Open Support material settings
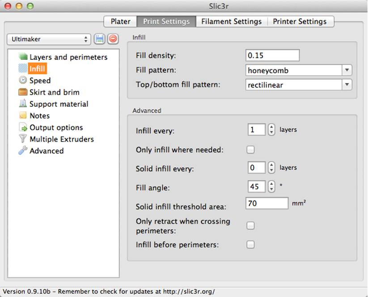 pos(59,104)
